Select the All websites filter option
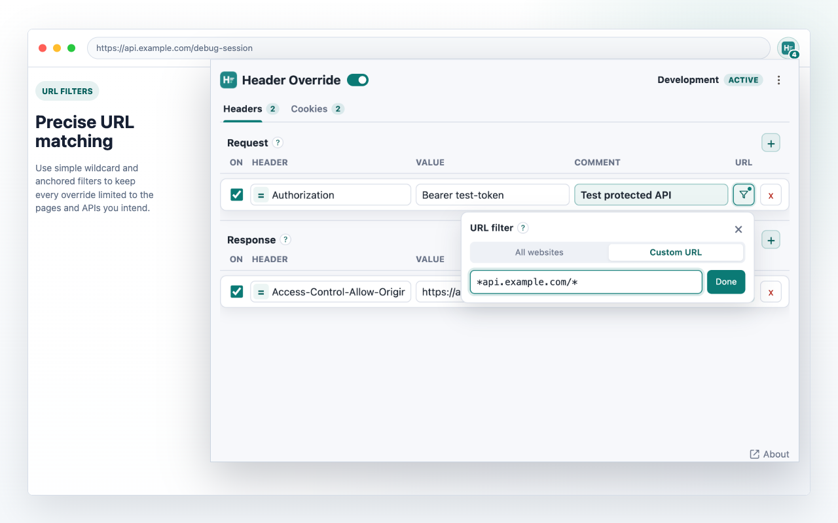Image resolution: width=838 pixels, height=523 pixels. click(x=539, y=252)
